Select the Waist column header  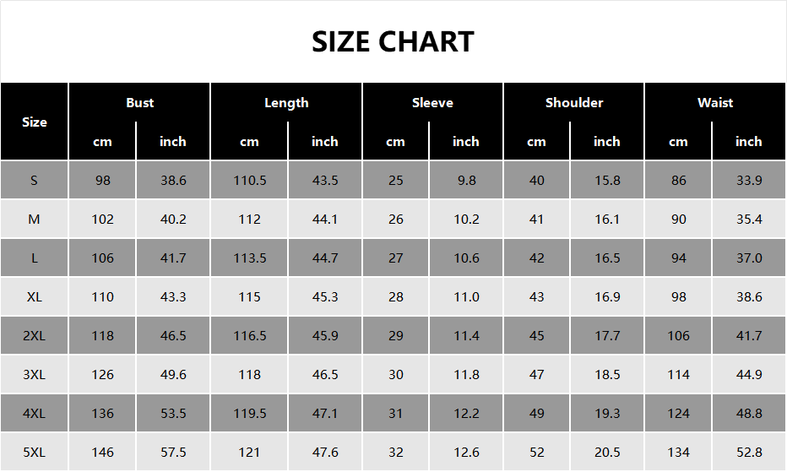click(715, 102)
